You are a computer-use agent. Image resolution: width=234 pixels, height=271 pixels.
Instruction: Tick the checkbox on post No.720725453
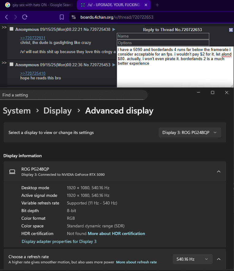11,64
